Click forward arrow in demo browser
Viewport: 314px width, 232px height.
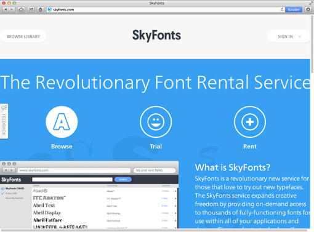pyautogui.click(x=12, y=170)
